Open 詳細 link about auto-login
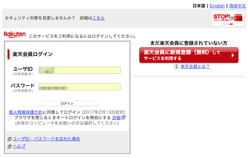248x158 pixels. [x=117, y=118]
